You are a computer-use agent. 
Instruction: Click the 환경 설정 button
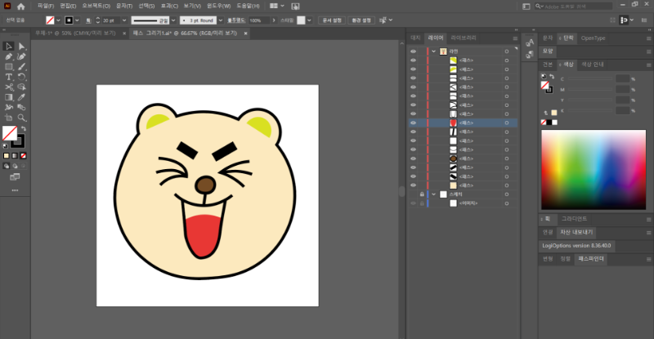click(x=361, y=20)
